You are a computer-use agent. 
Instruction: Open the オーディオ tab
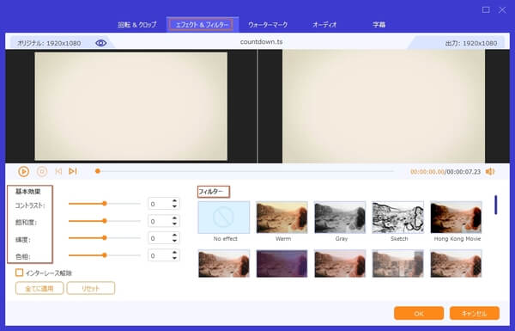[324, 25]
